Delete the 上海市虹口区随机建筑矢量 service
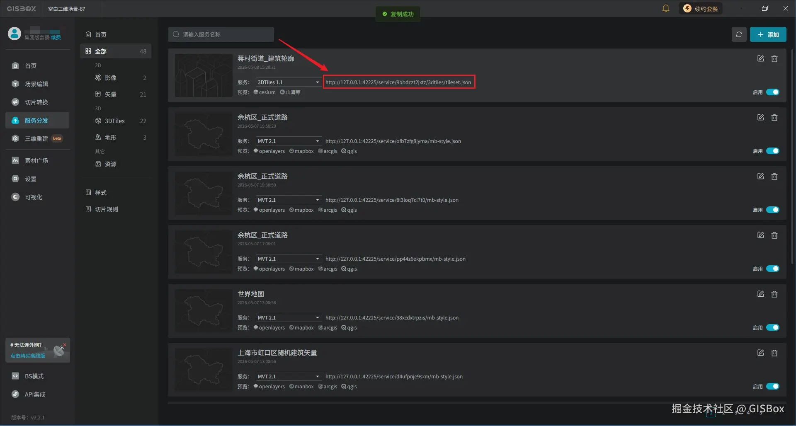The image size is (796, 426). coord(774,353)
